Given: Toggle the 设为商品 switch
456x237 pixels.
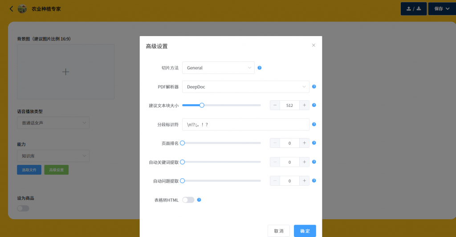Looking at the screenshot, I should (x=23, y=208).
